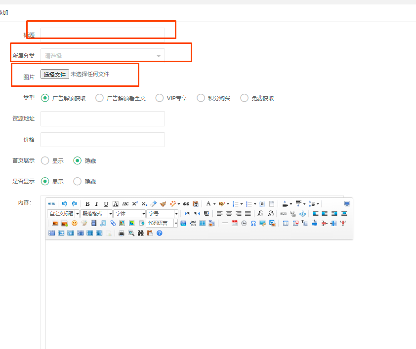416x349 pixels.
Task: Insert music with the note icon
Action: coord(103,223)
